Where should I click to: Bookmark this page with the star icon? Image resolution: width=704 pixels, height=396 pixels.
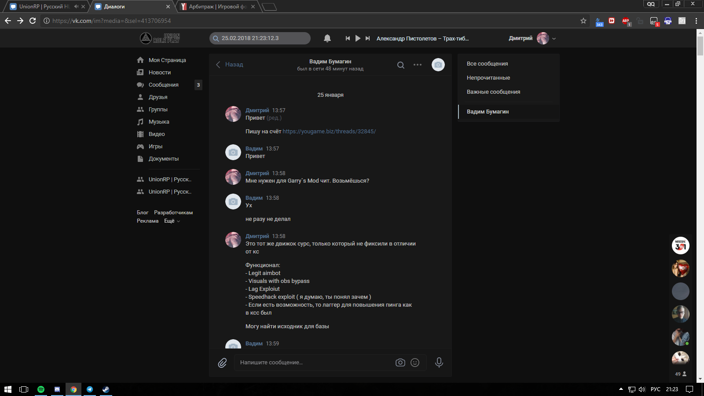(x=583, y=21)
